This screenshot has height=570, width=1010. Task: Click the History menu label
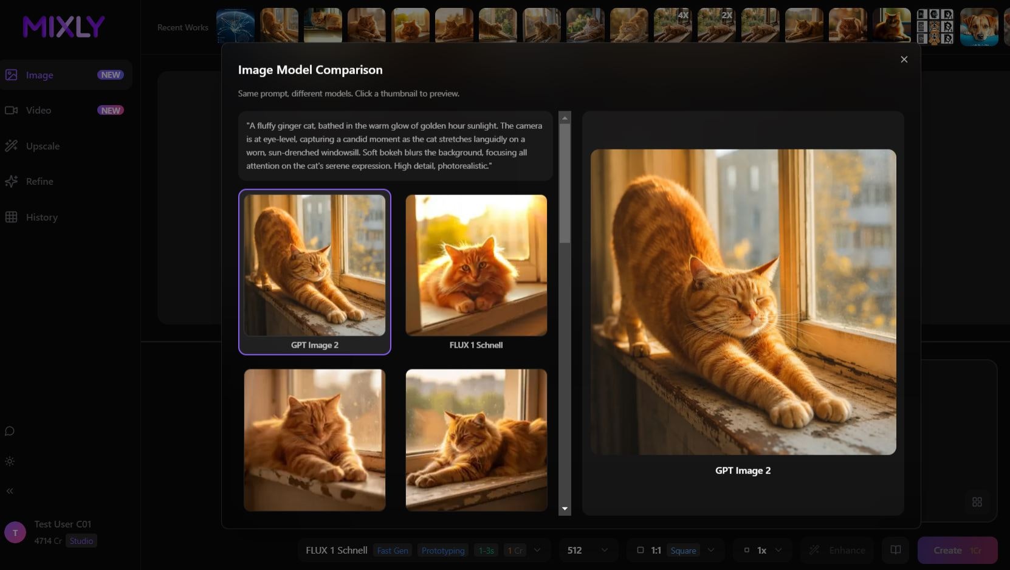click(x=42, y=217)
